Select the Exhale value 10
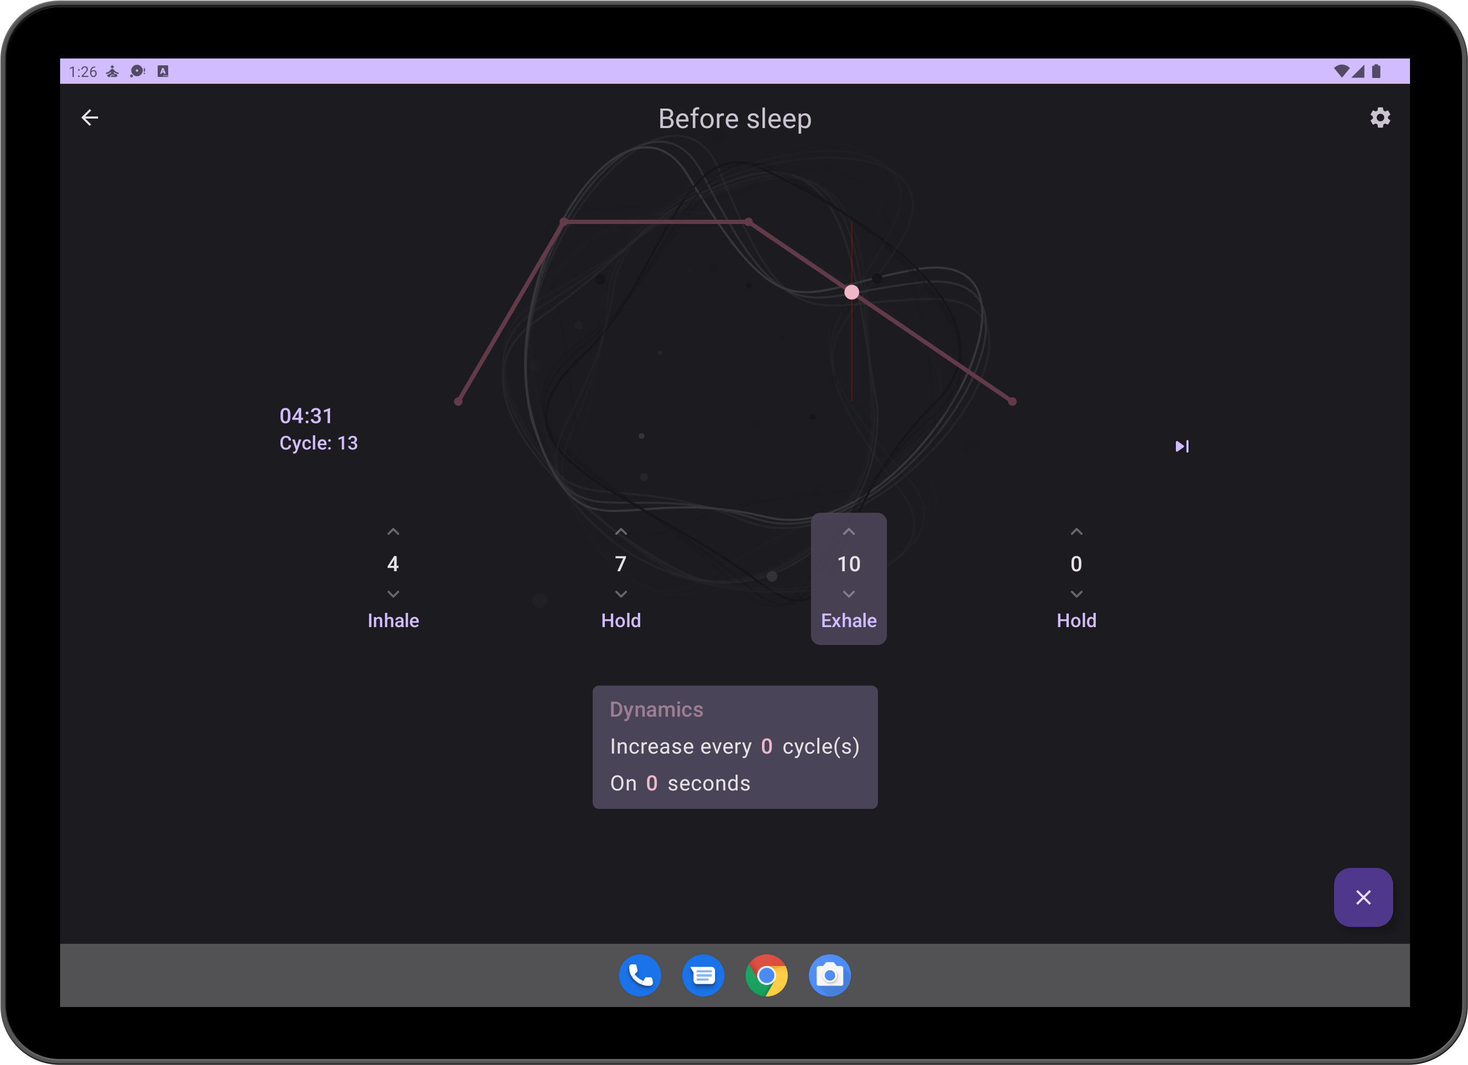Viewport: 1468px width, 1065px height. (848, 563)
